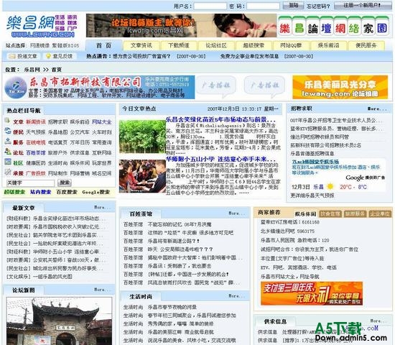The height and width of the screenshot is (345, 395).
Task: Click the 承接 row icon in hot navigation
Action: pyautogui.click(x=8, y=172)
